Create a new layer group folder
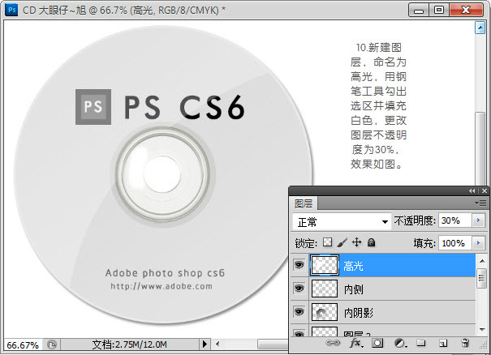 tap(421, 344)
